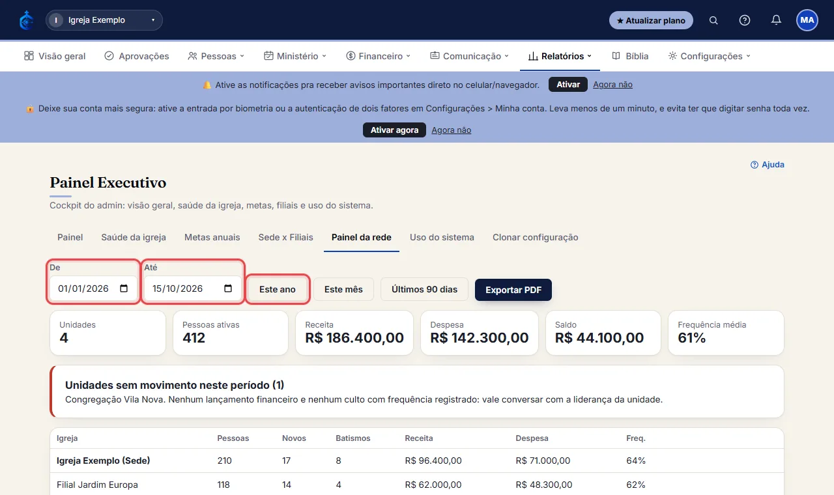Open the Ajuda help link
This screenshot has width=834, height=495.
(x=768, y=165)
